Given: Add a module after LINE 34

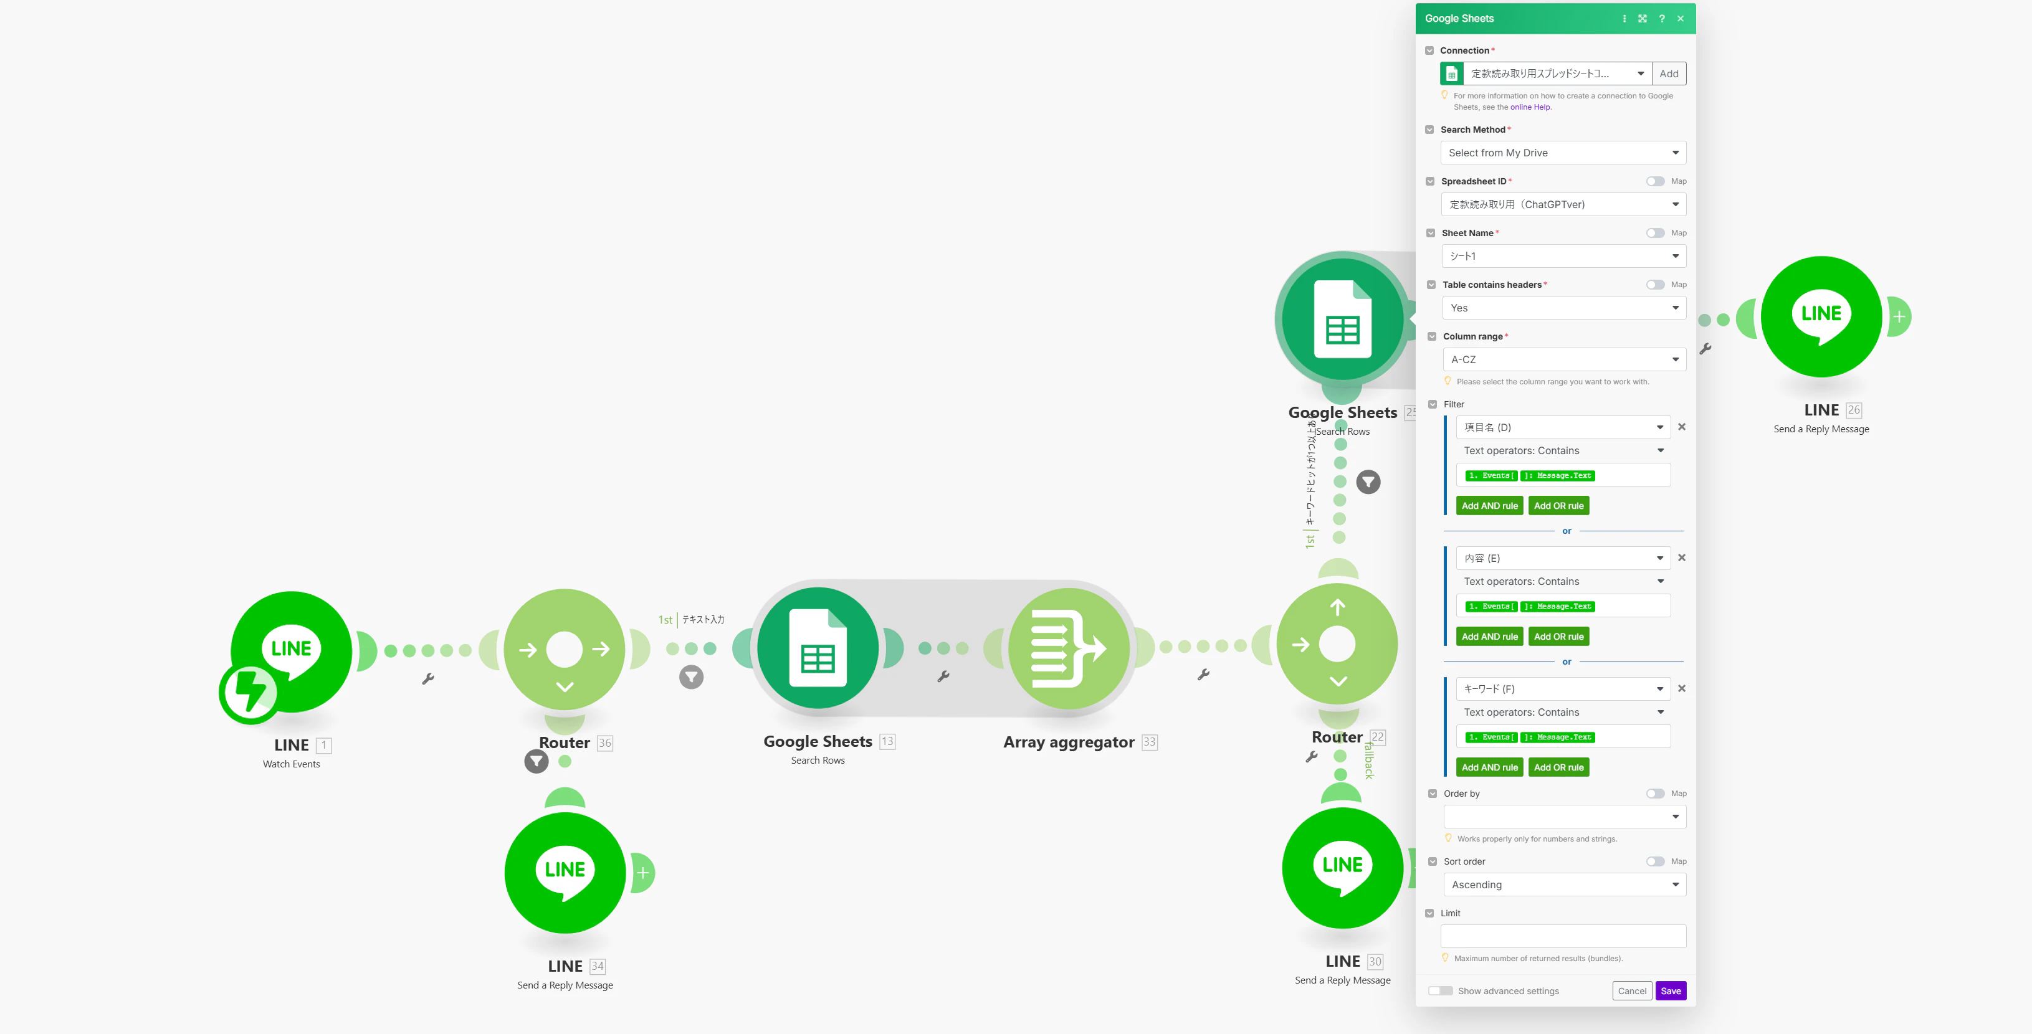Looking at the screenshot, I should pyautogui.click(x=643, y=873).
